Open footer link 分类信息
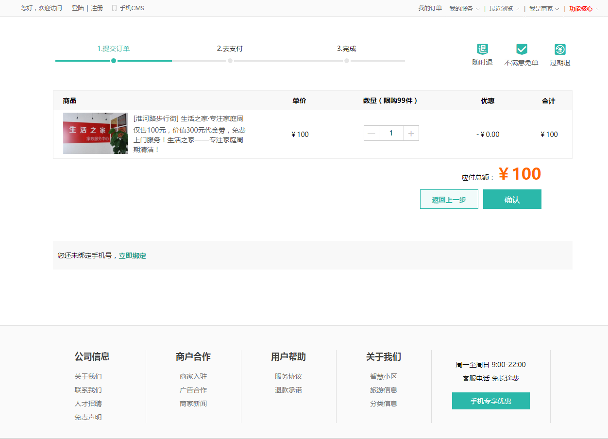 [x=384, y=404]
